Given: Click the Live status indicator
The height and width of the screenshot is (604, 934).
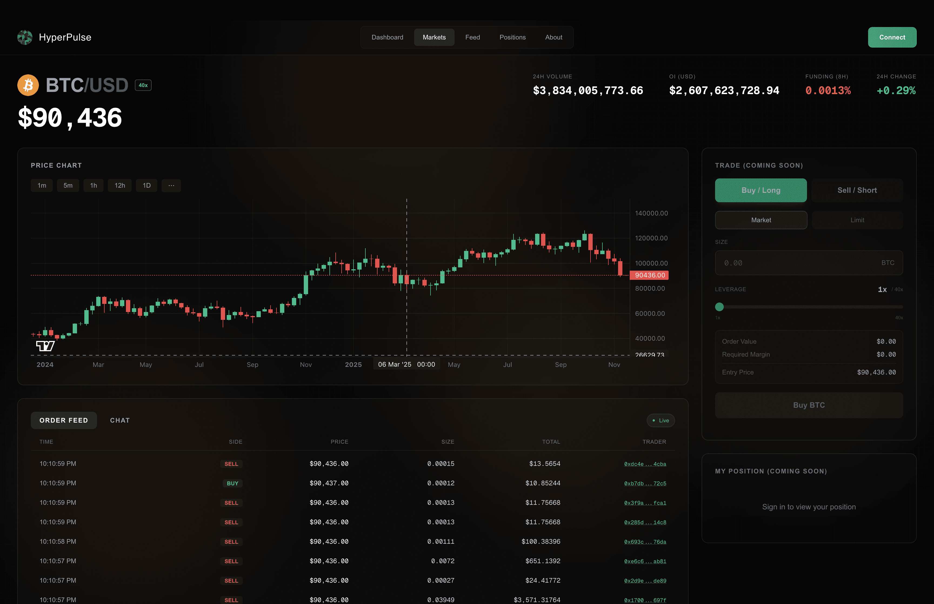Looking at the screenshot, I should click(x=661, y=420).
